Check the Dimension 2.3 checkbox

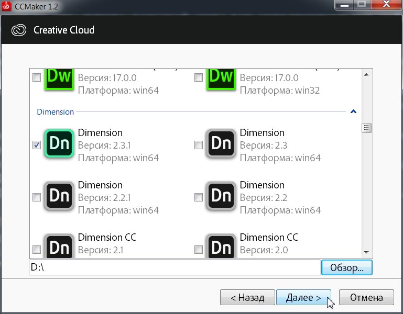pyautogui.click(x=199, y=145)
